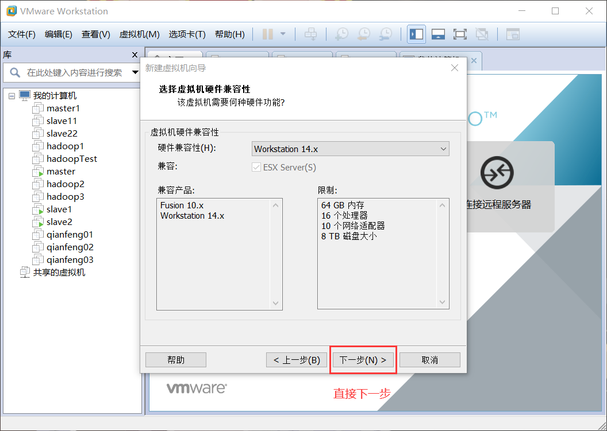The image size is (607, 431).
Task: Click the send Ctrl+Alt+Del toolbar icon
Action: tap(310, 34)
